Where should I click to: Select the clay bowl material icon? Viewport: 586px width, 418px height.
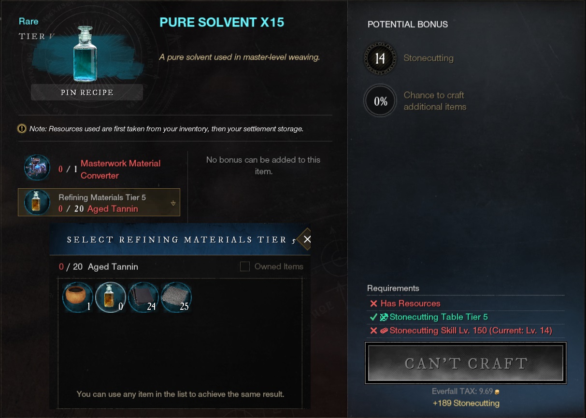click(78, 297)
